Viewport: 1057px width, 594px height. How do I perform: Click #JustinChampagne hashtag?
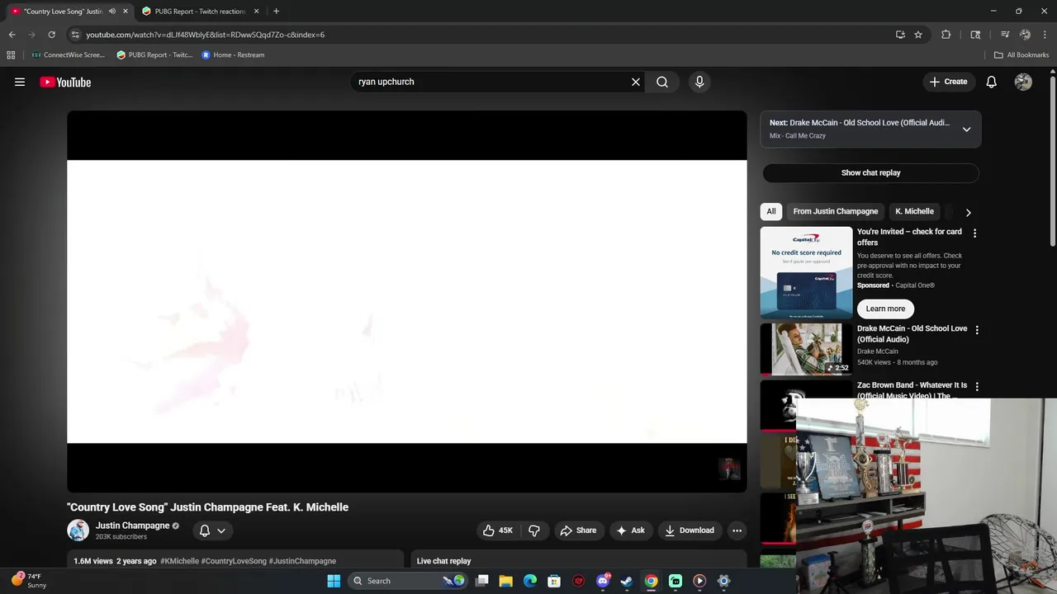click(302, 561)
